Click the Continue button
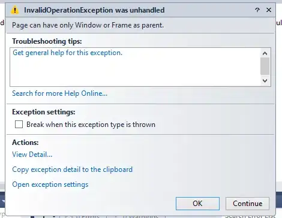 [247, 204]
